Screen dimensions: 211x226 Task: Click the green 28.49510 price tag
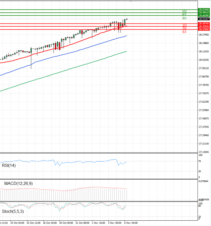point(204,13)
